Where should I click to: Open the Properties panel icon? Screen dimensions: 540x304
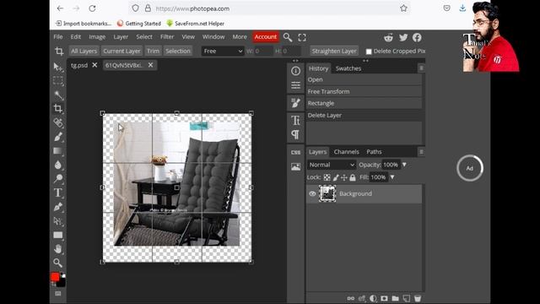tap(295, 85)
